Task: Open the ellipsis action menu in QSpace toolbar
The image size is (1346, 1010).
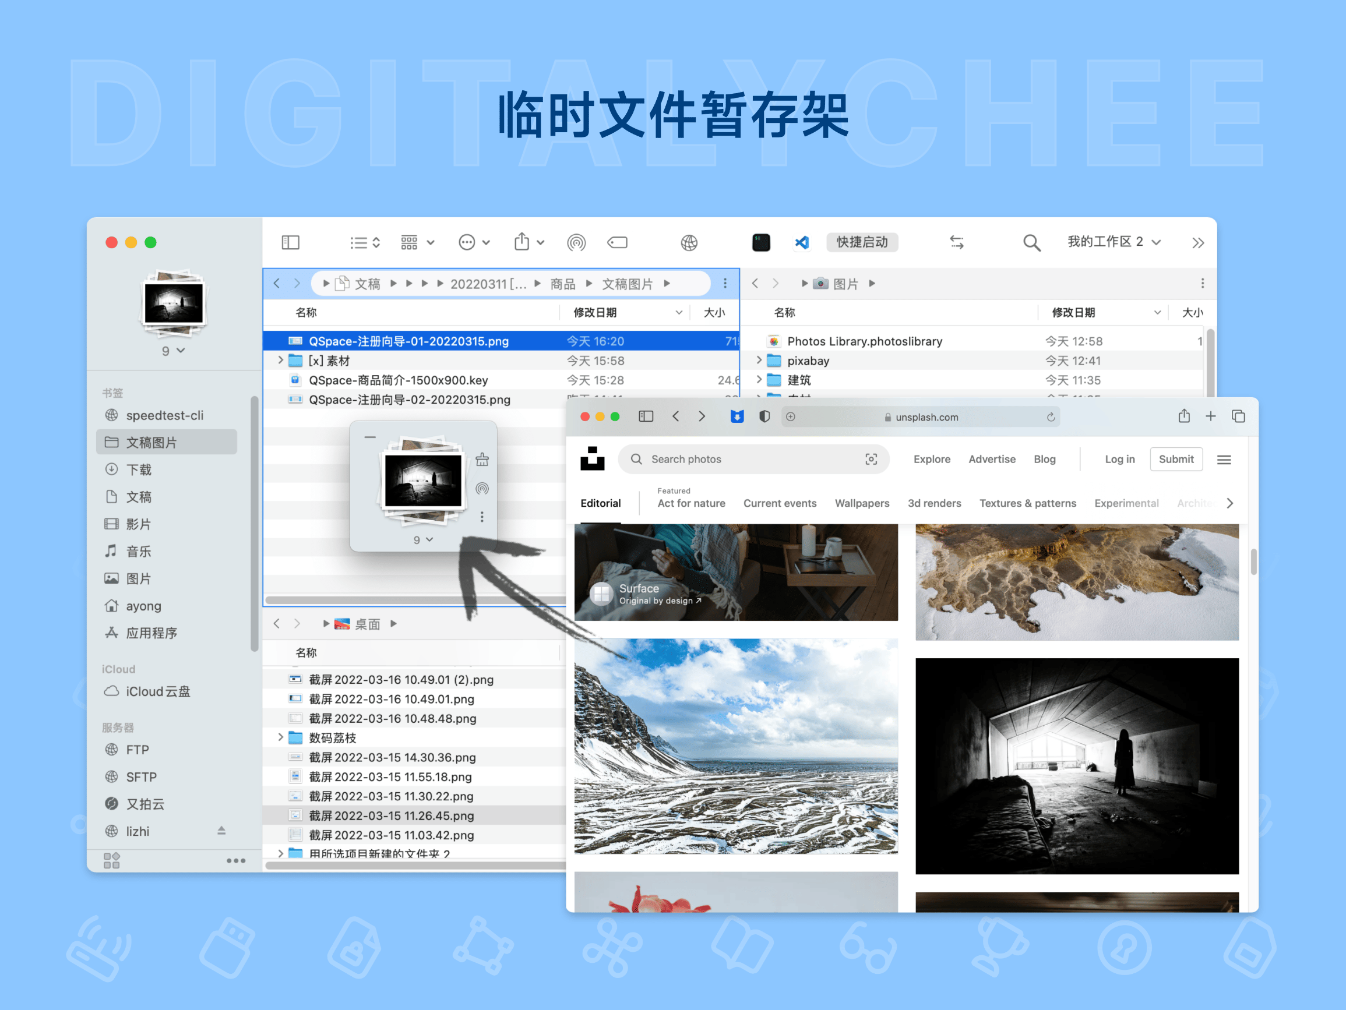Action: coord(473,242)
